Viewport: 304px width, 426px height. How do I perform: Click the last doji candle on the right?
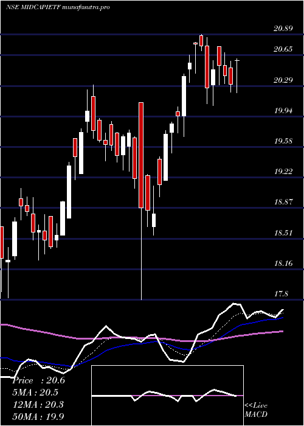[x=237, y=76]
